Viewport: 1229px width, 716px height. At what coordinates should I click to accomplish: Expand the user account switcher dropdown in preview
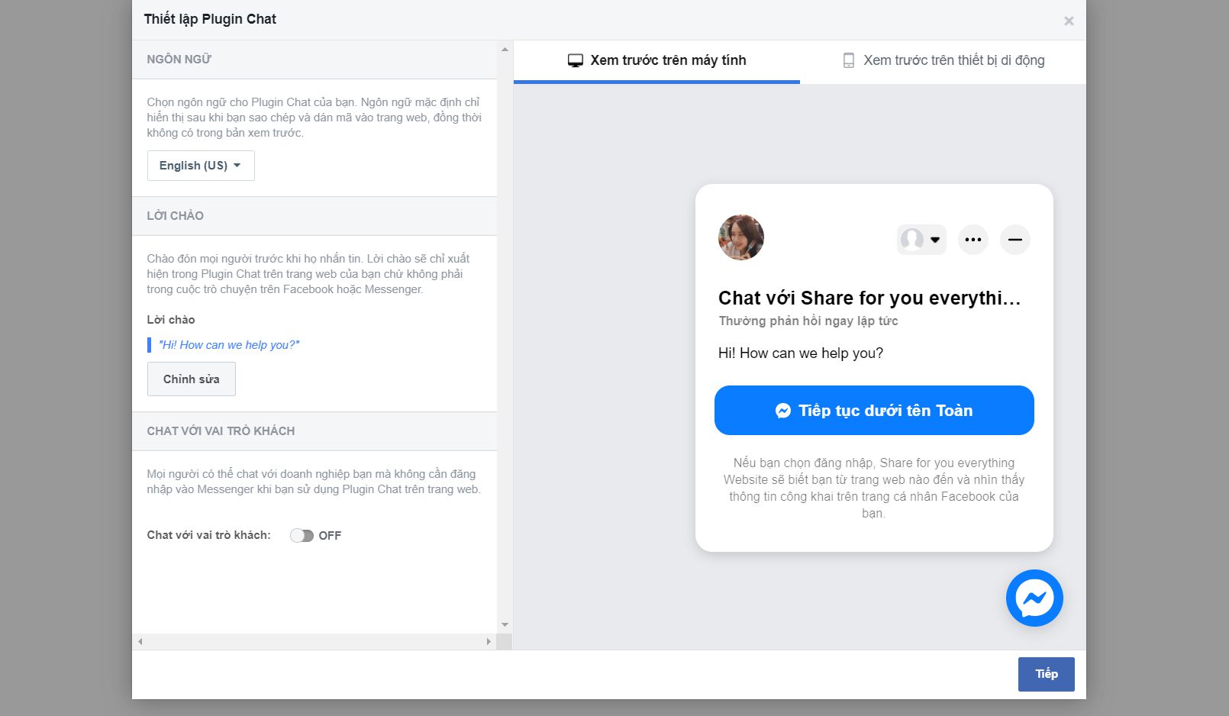[921, 240]
